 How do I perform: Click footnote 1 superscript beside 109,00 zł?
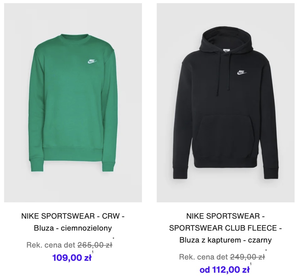click(93, 252)
